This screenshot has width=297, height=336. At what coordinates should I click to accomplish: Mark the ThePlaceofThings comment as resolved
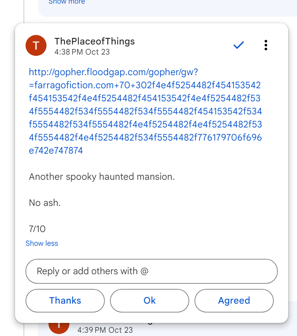coord(239,45)
